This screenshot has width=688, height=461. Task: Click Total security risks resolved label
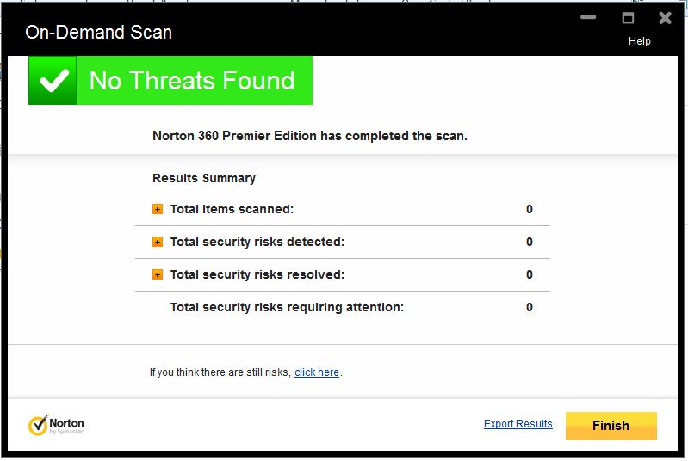257,274
